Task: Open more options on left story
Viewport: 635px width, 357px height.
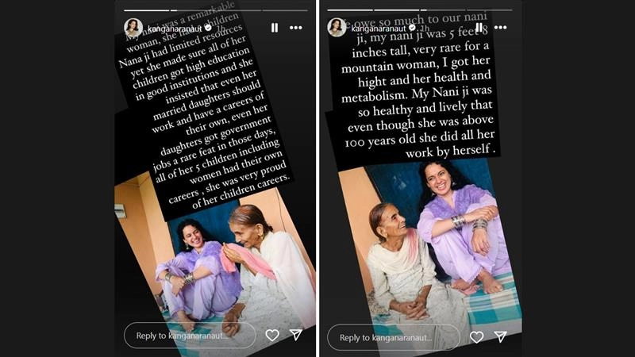Action: click(x=296, y=28)
